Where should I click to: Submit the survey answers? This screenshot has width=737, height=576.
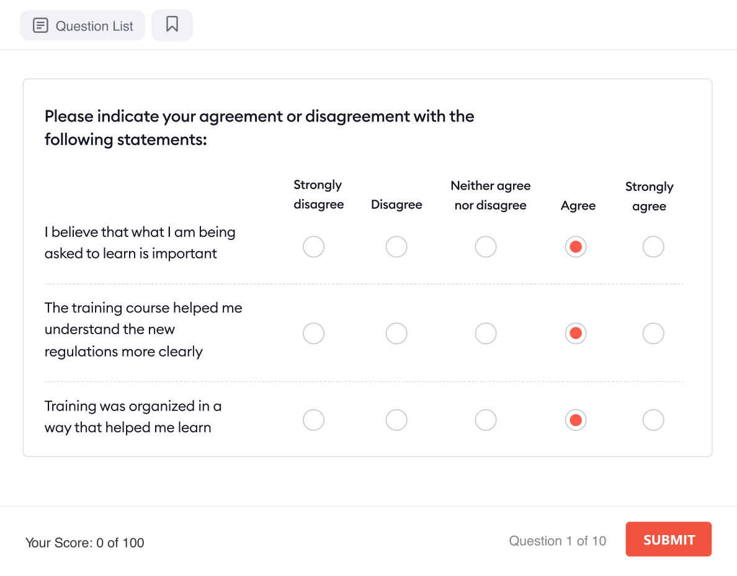[x=668, y=539]
